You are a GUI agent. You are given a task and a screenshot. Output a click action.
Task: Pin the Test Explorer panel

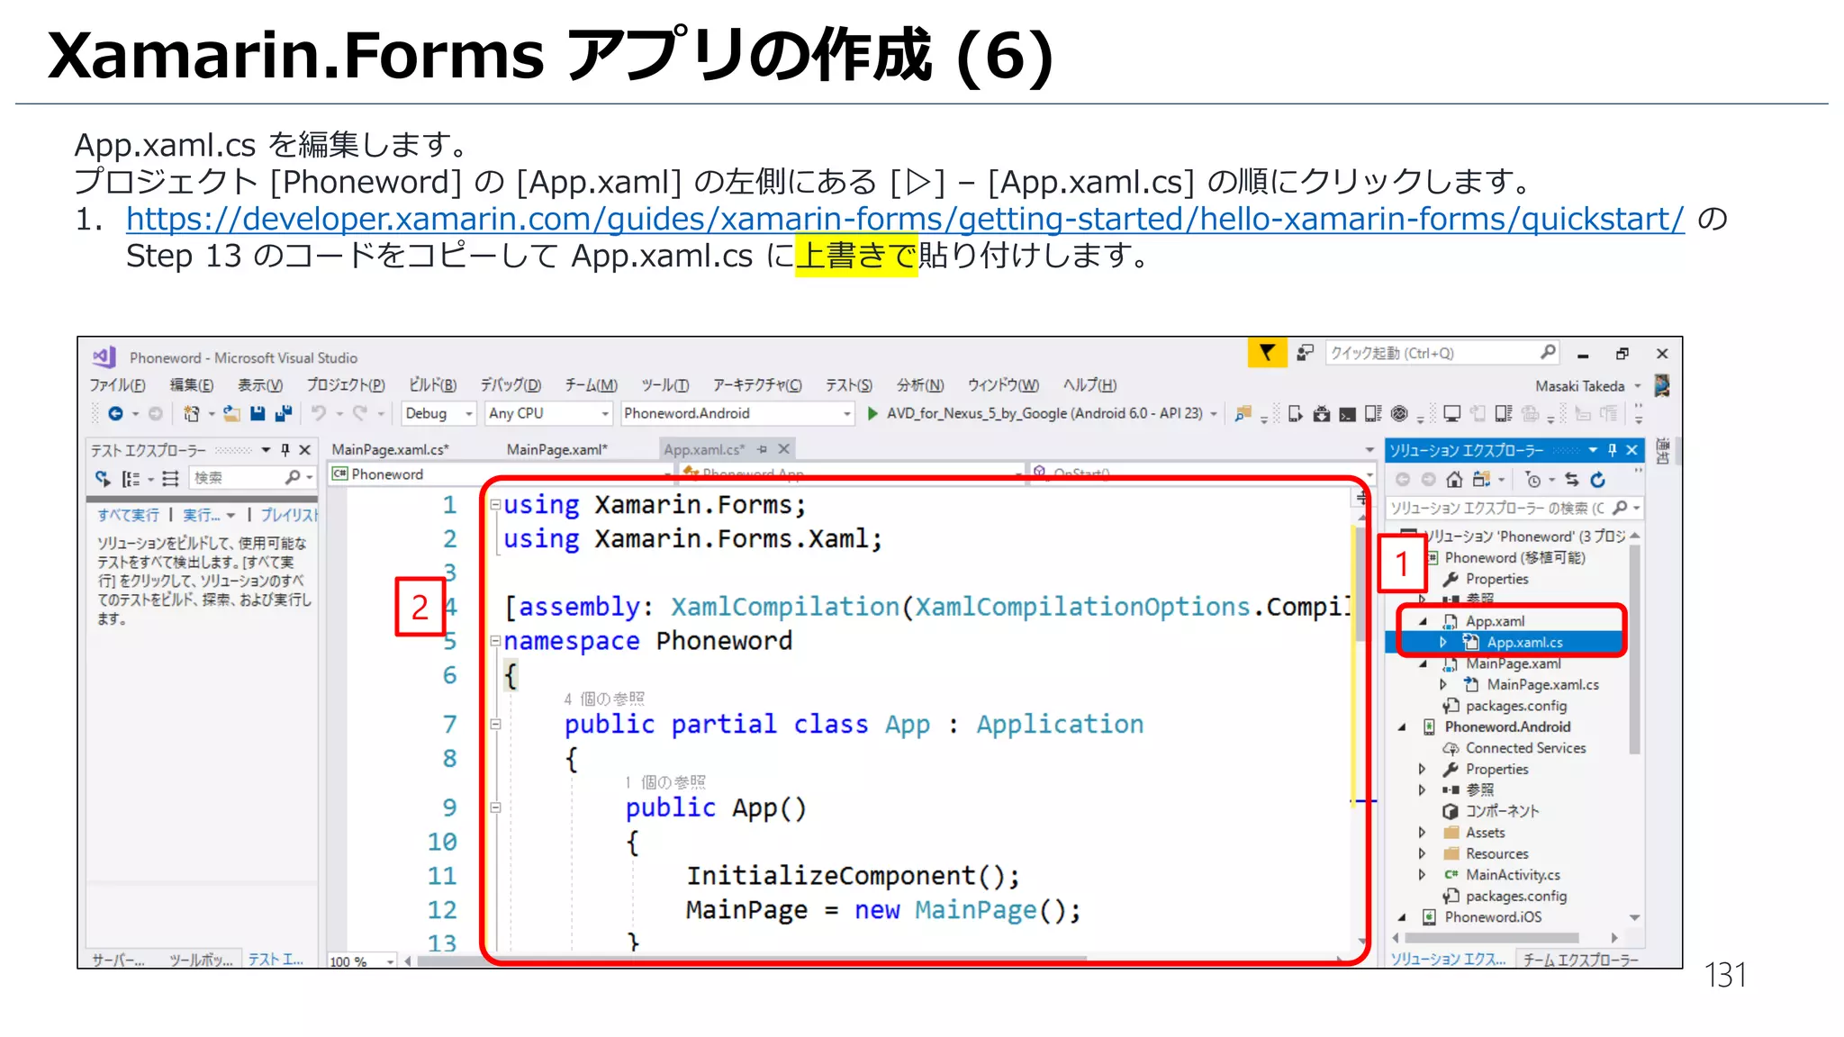click(x=285, y=450)
